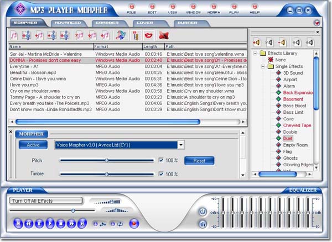
Task: Skip to the previous track
Action: [x=18, y=223]
